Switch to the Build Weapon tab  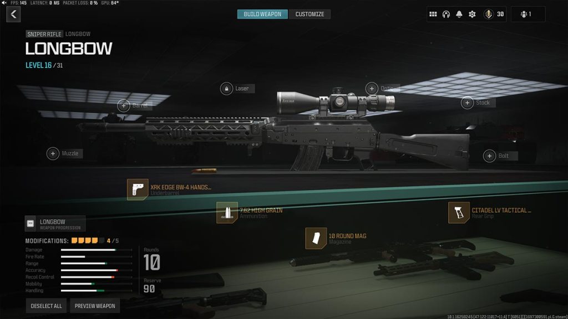point(262,14)
